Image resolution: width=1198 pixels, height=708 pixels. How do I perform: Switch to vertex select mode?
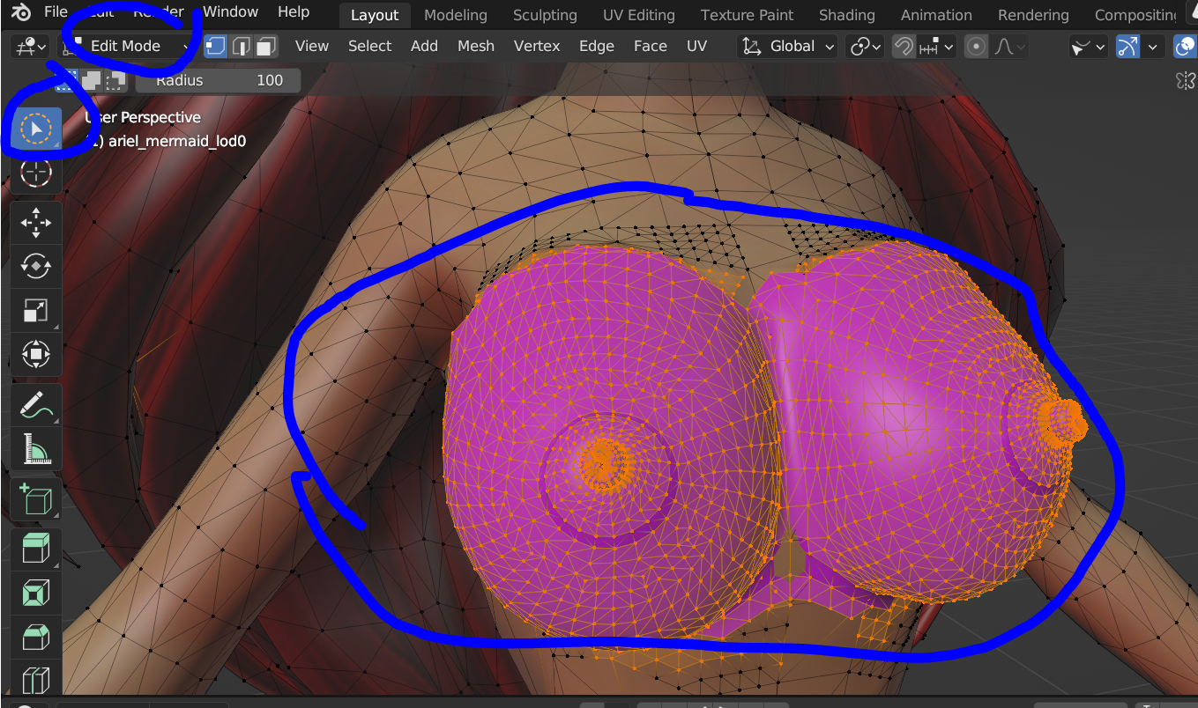point(215,47)
